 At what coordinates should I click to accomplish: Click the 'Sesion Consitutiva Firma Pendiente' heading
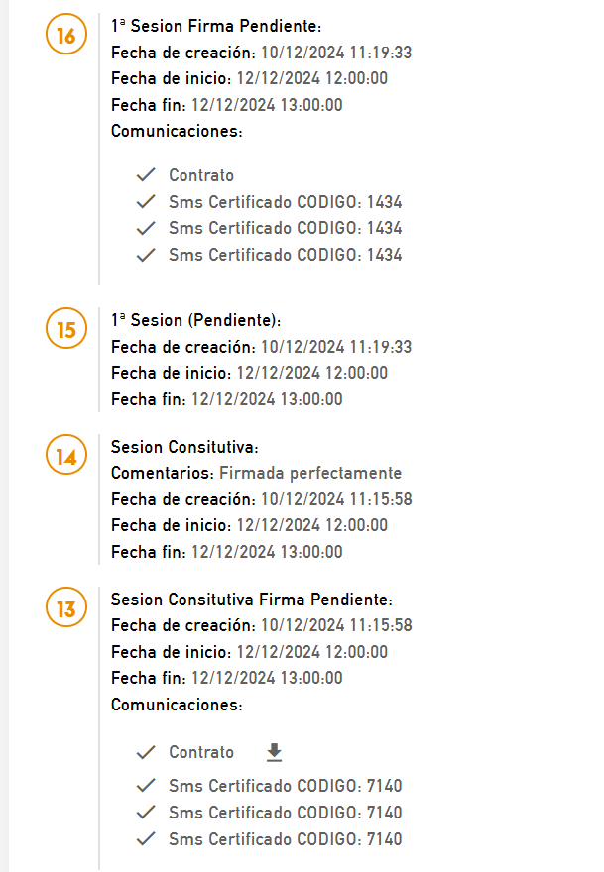[252, 599]
